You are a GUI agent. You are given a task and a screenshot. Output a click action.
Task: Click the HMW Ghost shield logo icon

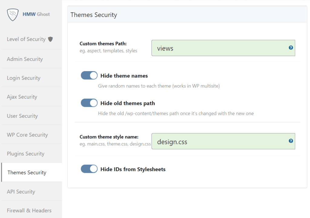(12, 15)
